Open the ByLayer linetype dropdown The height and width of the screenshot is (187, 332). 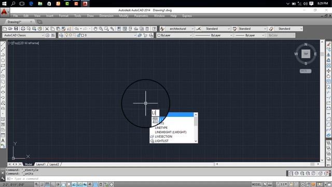(213, 35)
